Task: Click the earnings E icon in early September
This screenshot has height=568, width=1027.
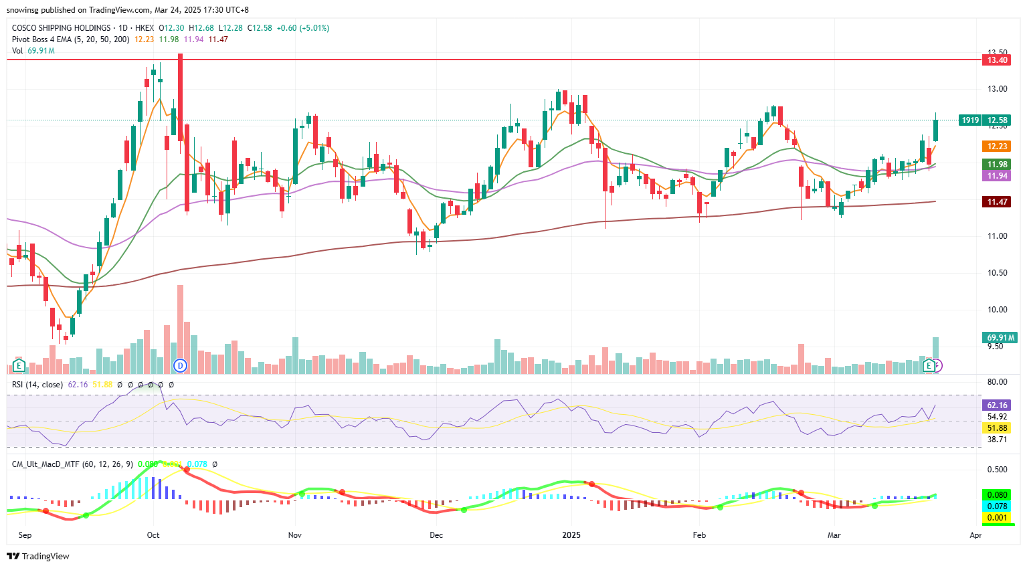Action: [19, 366]
